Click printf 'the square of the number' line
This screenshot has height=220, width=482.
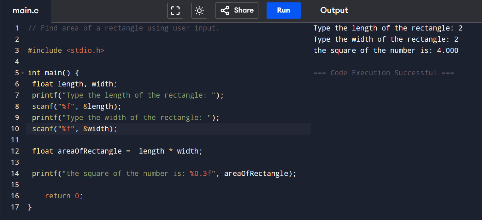[164, 174]
